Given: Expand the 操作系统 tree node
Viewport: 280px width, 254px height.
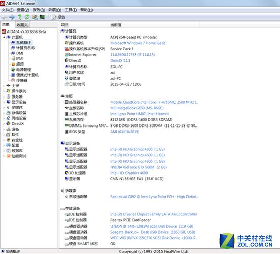Looking at the screenshot, I should click(4, 91).
